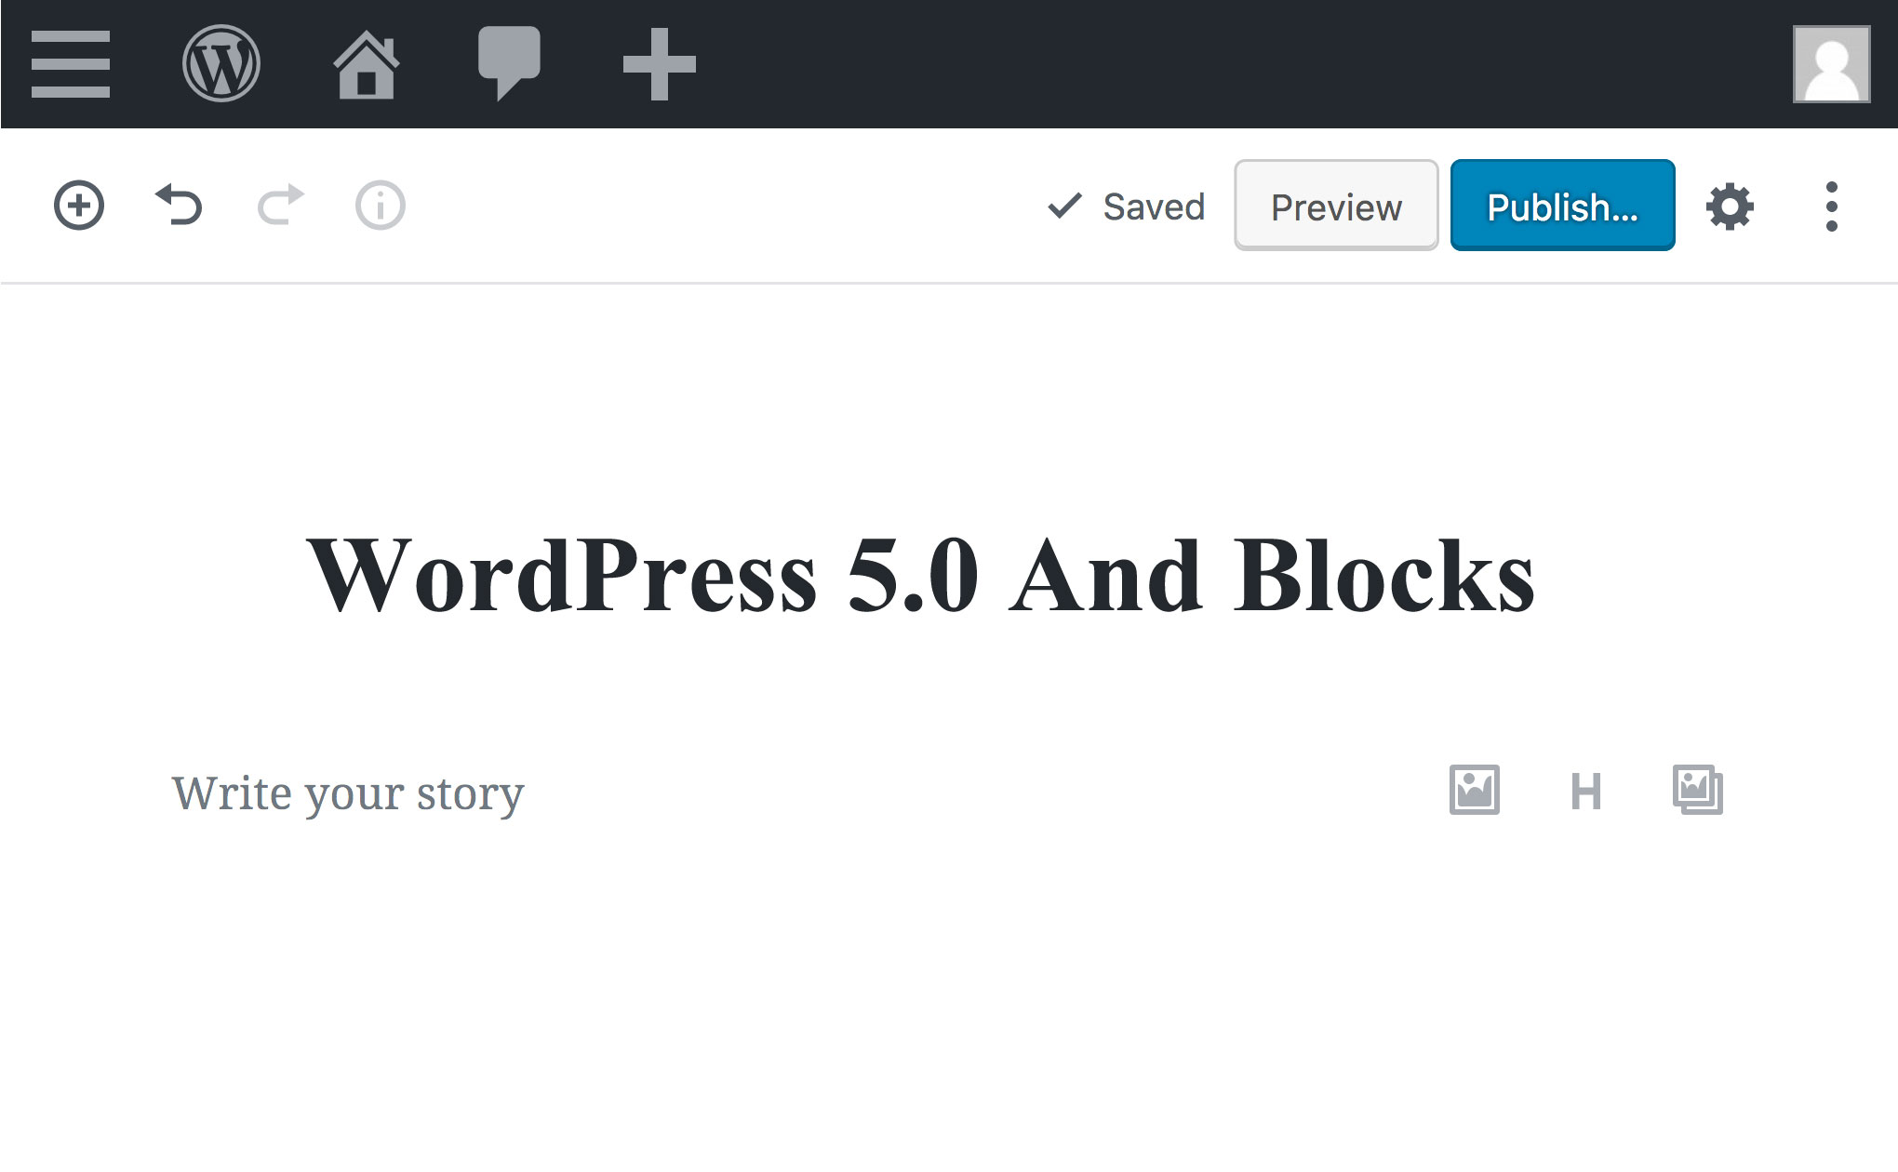Click the Preview button
This screenshot has height=1172, width=1898.
[x=1336, y=206]
